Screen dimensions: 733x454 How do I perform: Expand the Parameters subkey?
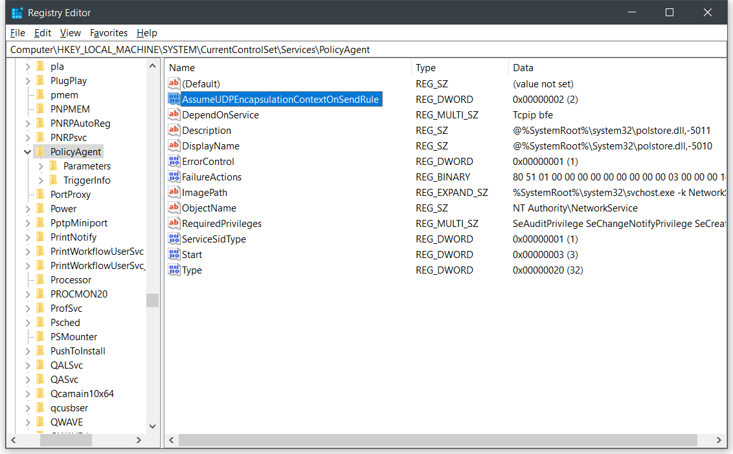tap(41, 166)
